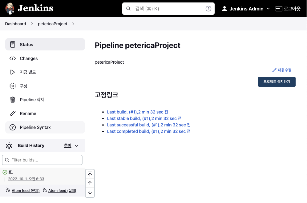Click the Pipeline petericaProject heading
This screenshot has width=307, height=203.
click(137, 46)
